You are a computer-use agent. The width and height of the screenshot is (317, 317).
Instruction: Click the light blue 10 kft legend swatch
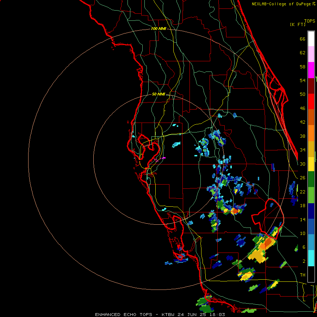click(x=311, y=243)
